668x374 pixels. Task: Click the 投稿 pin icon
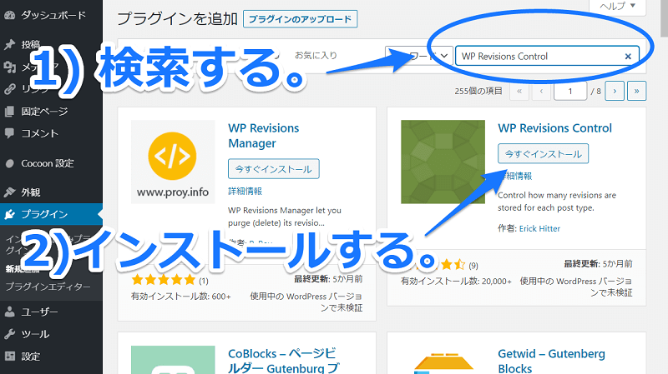(9, 45)
